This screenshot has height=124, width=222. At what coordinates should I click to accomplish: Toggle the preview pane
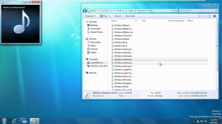(x=209, y=16)
